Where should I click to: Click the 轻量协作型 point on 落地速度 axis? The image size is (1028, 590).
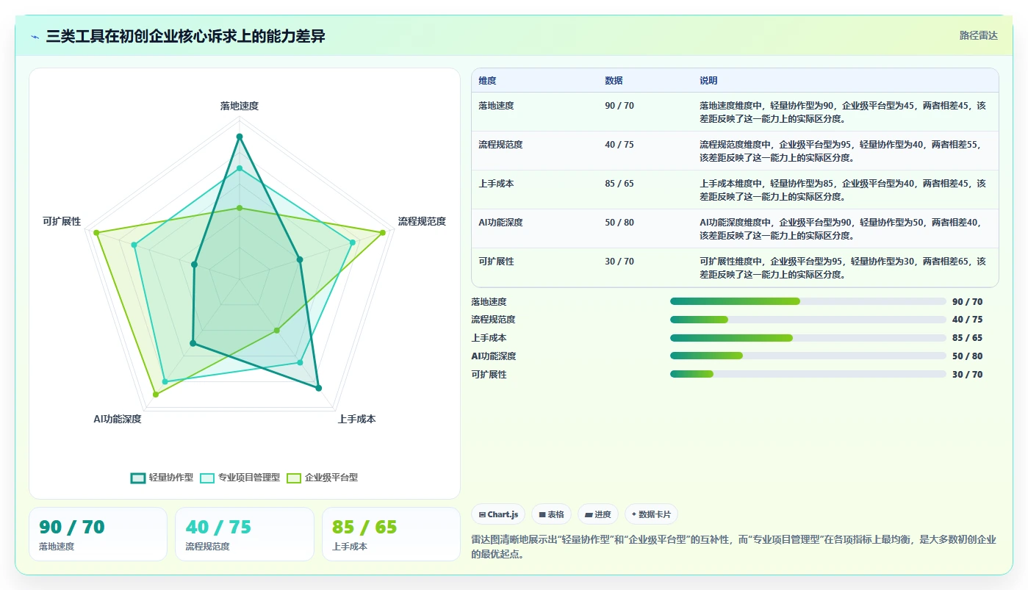click(240, 136)
